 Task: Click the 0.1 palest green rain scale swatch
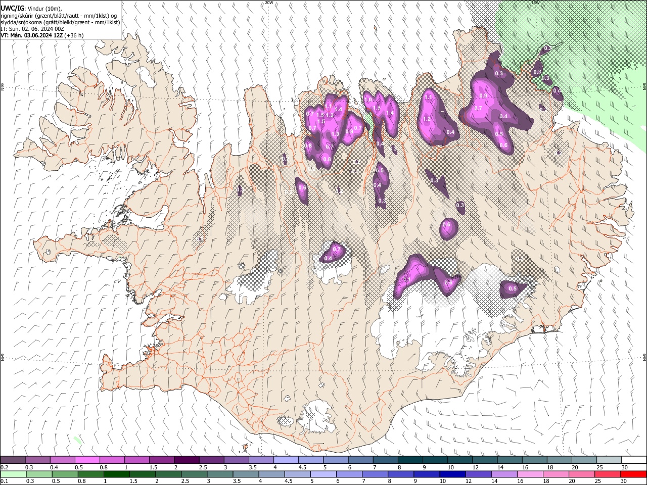pos(13,474)
